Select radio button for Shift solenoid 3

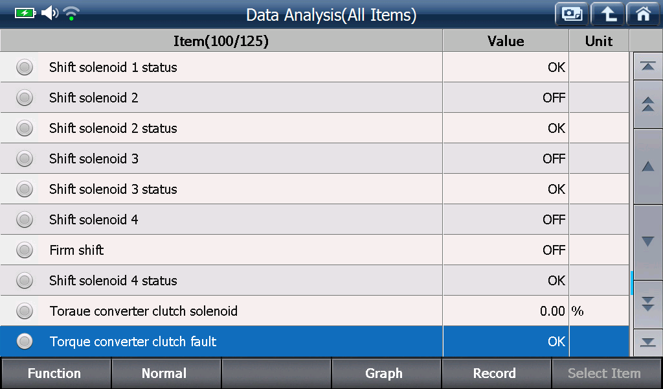coord(25,159)
